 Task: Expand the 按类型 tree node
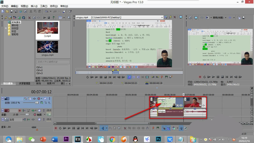6,28
